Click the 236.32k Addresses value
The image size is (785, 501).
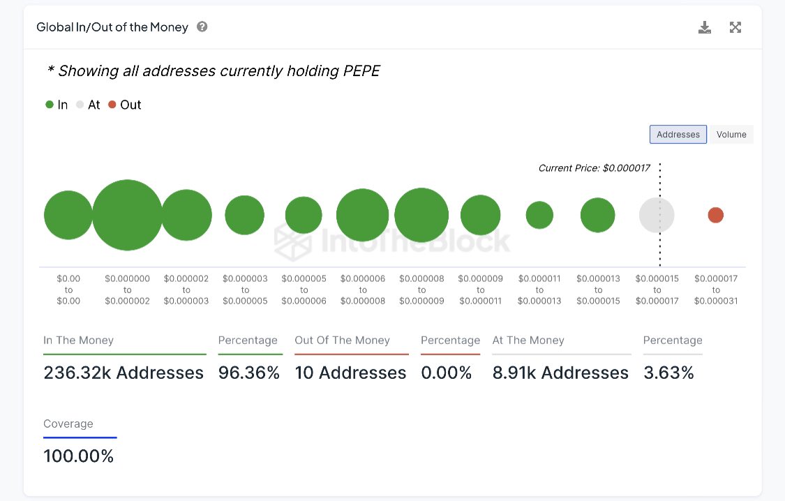pyautogui.click(x=124, y=373)
